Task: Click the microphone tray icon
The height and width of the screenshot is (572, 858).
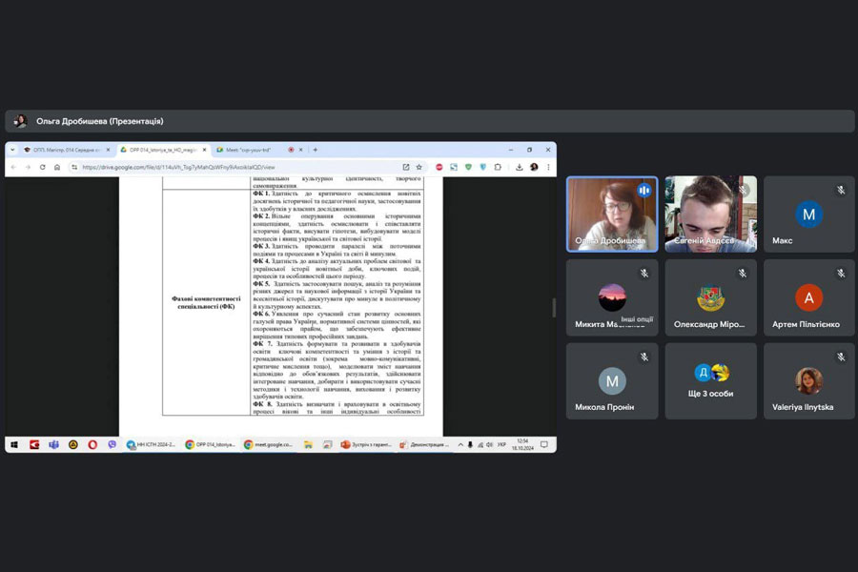Action: click(470, 444)
